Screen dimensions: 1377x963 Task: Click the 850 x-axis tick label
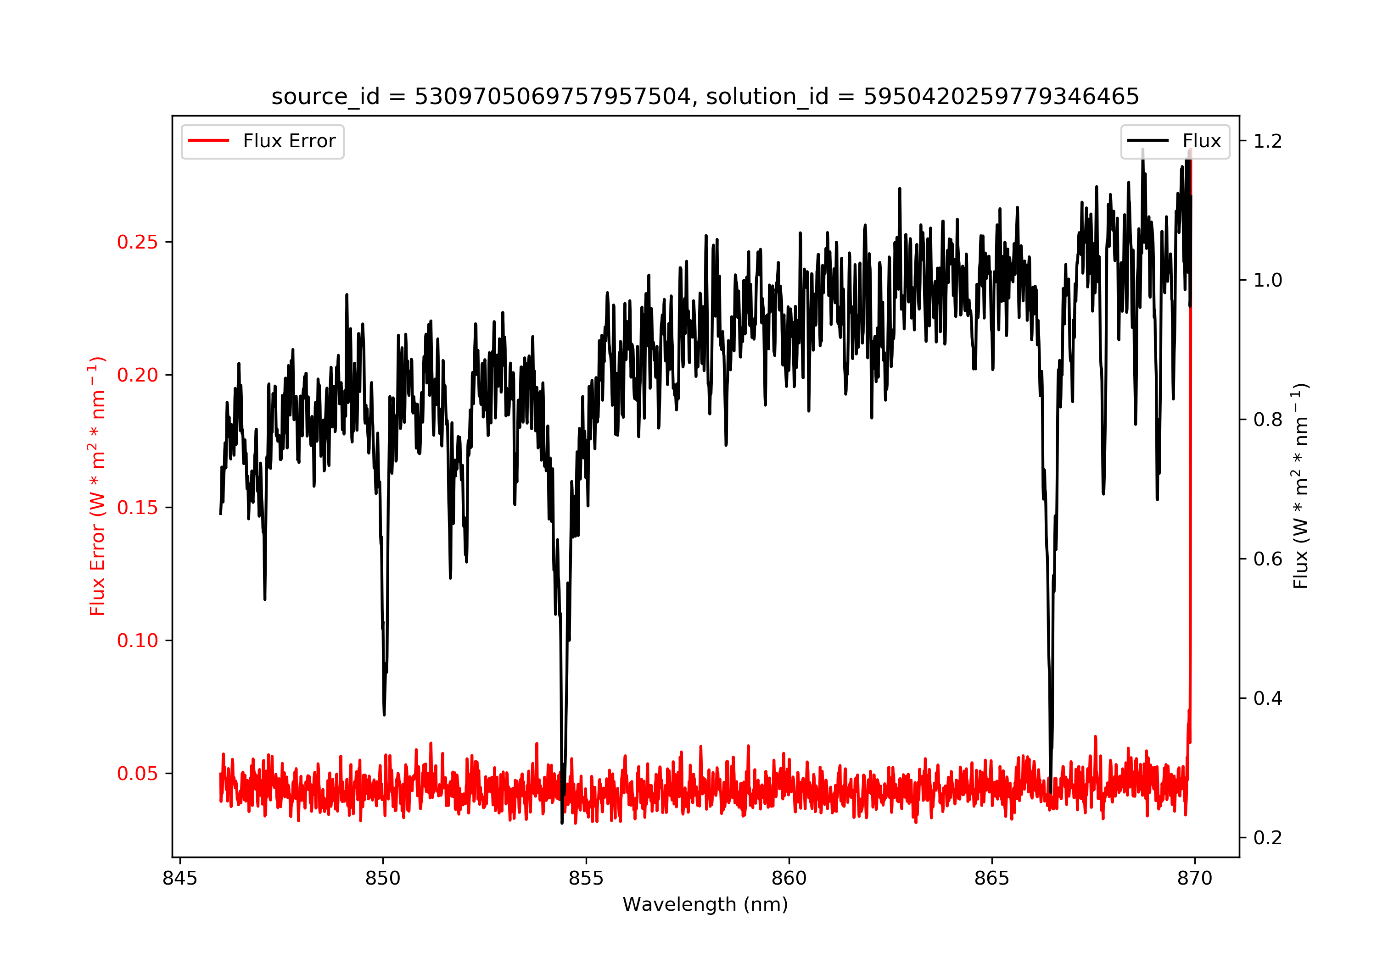coord(383,879)
